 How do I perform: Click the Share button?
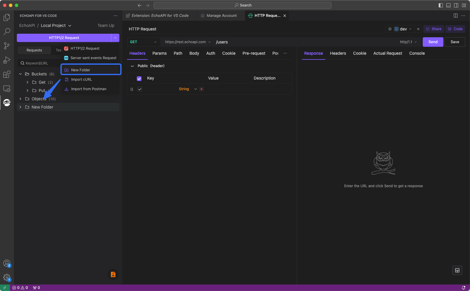click(x=434, y=29)
